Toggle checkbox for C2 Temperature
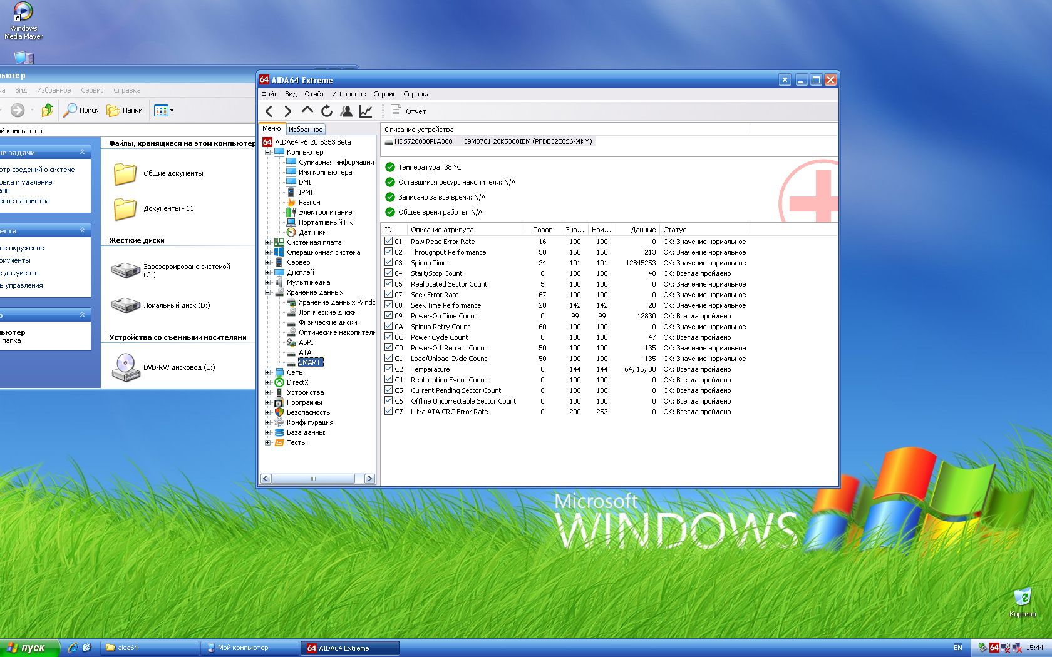 tap(389, 369)
